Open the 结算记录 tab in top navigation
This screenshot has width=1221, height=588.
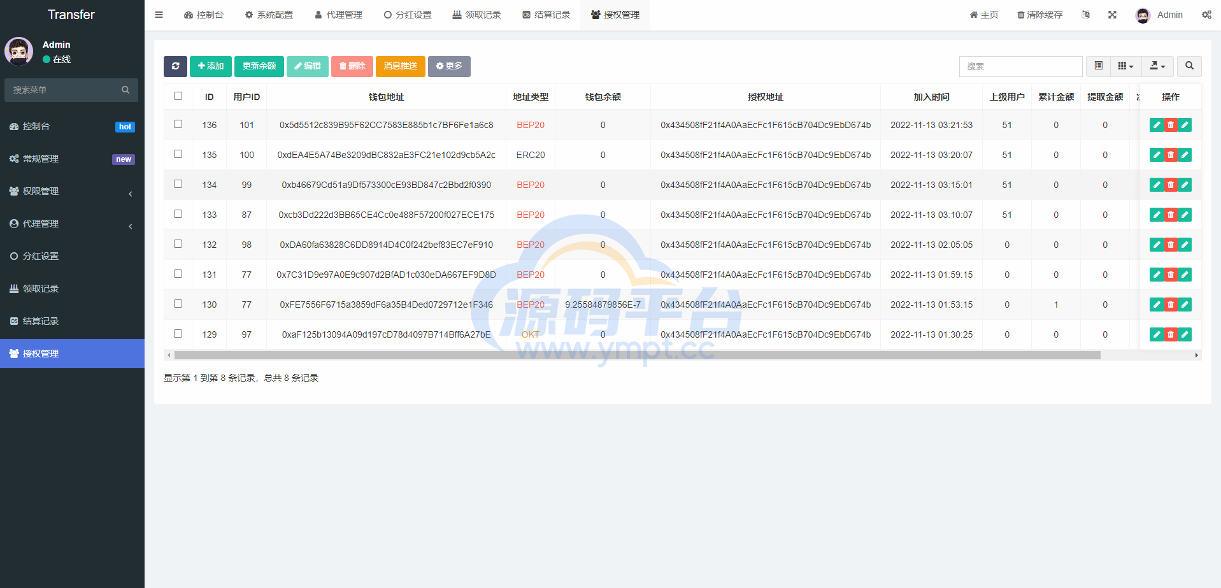tap(546, 15)
